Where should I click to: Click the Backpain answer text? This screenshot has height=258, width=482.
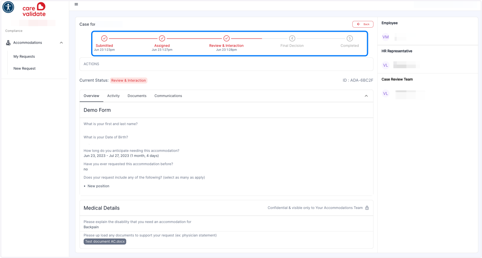pos(91,227)
